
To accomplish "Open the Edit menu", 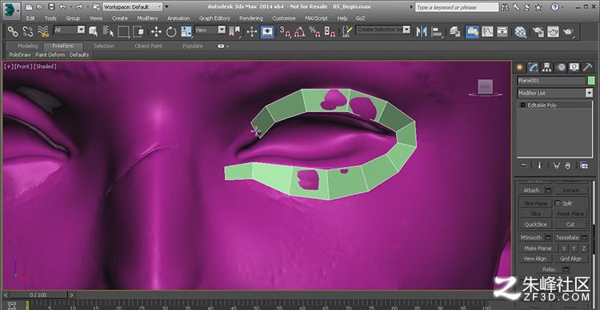I will pos(30,18).
